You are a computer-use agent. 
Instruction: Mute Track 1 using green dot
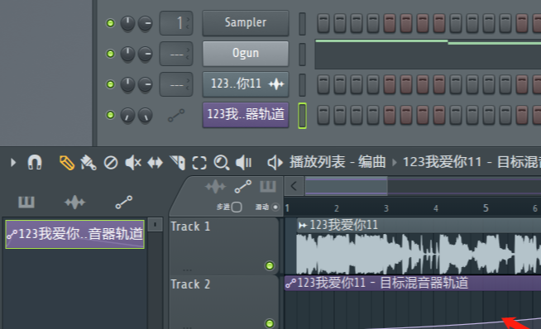270,265
